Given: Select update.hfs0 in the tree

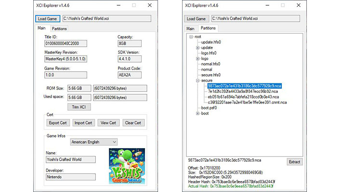Looking at the screenshot, I should 211,42.
